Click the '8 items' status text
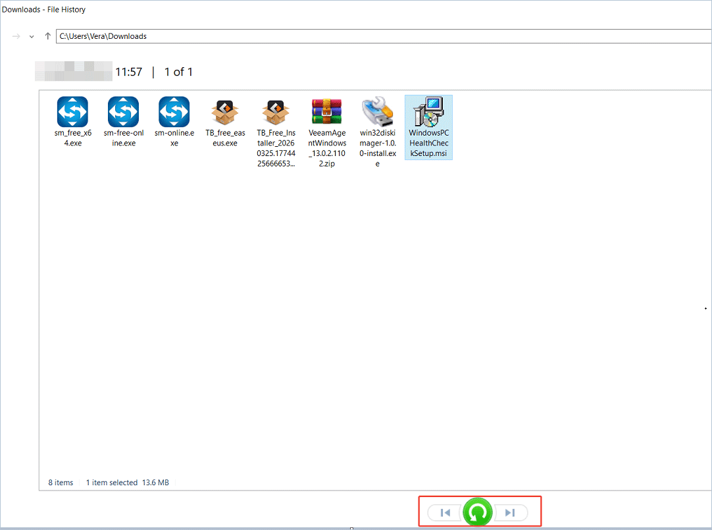The height and width of the screenshot is (530, 712). pyautogui.click(x=61, y=483)
